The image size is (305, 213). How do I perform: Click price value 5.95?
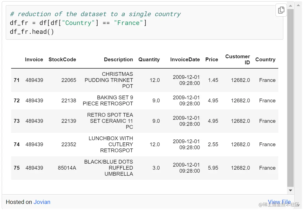(x=213, y=168)
